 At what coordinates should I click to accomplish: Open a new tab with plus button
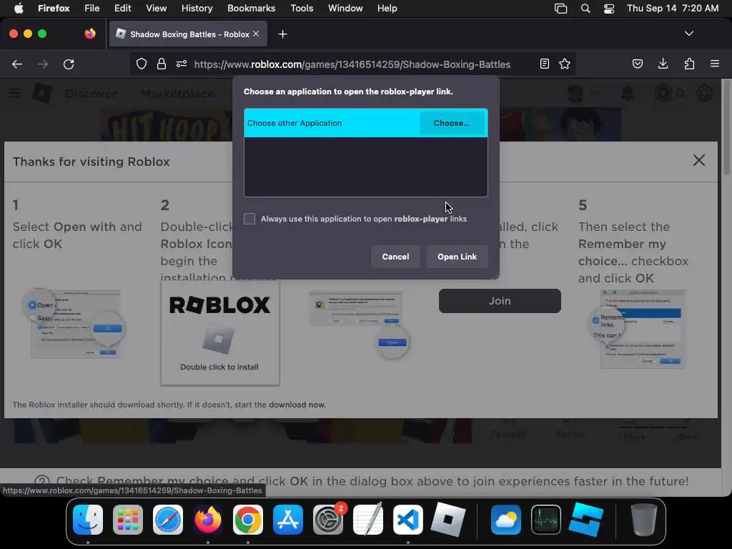(x=282, y=34)
